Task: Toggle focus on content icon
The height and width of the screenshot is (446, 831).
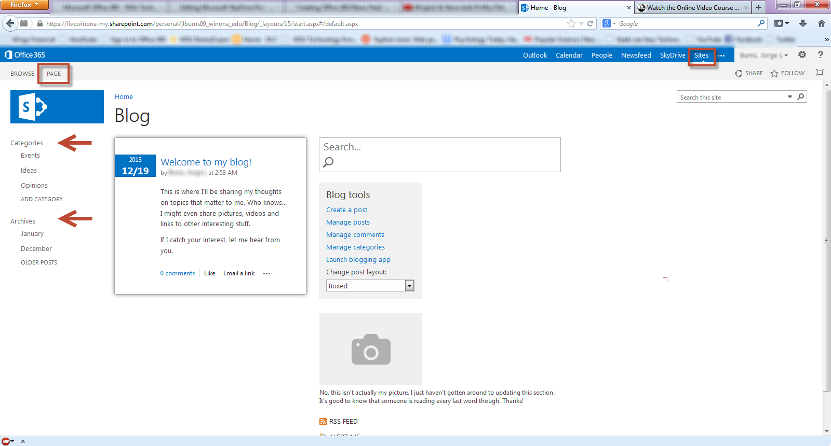Action: coord(820,73)
